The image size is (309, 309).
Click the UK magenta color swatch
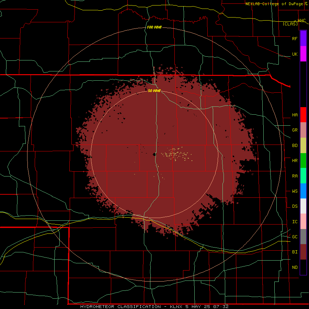(x=303, y=54)
